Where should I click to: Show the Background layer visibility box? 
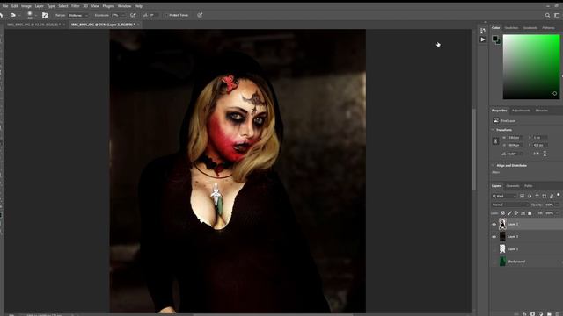pyautogui.click(x=494, y=262)
